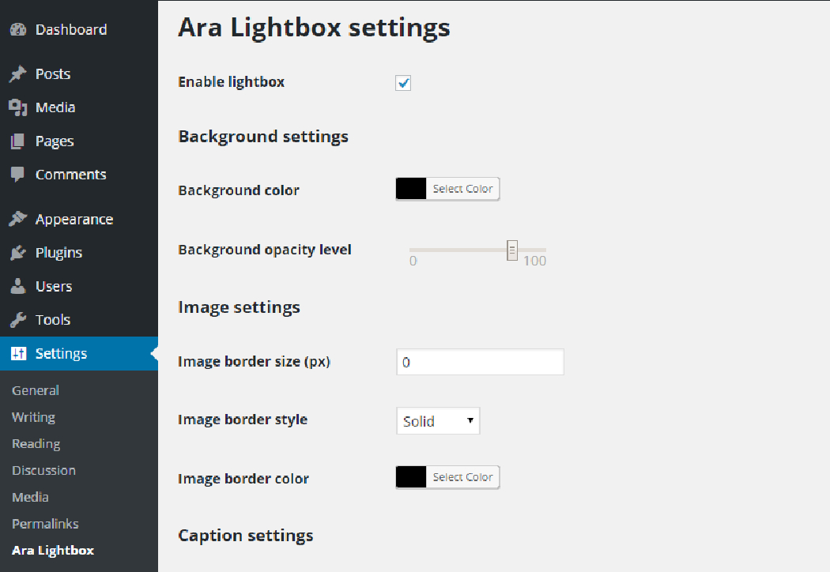830x572 pixels.
Task: Open the Plugins menu
Action: pos(58,253)
